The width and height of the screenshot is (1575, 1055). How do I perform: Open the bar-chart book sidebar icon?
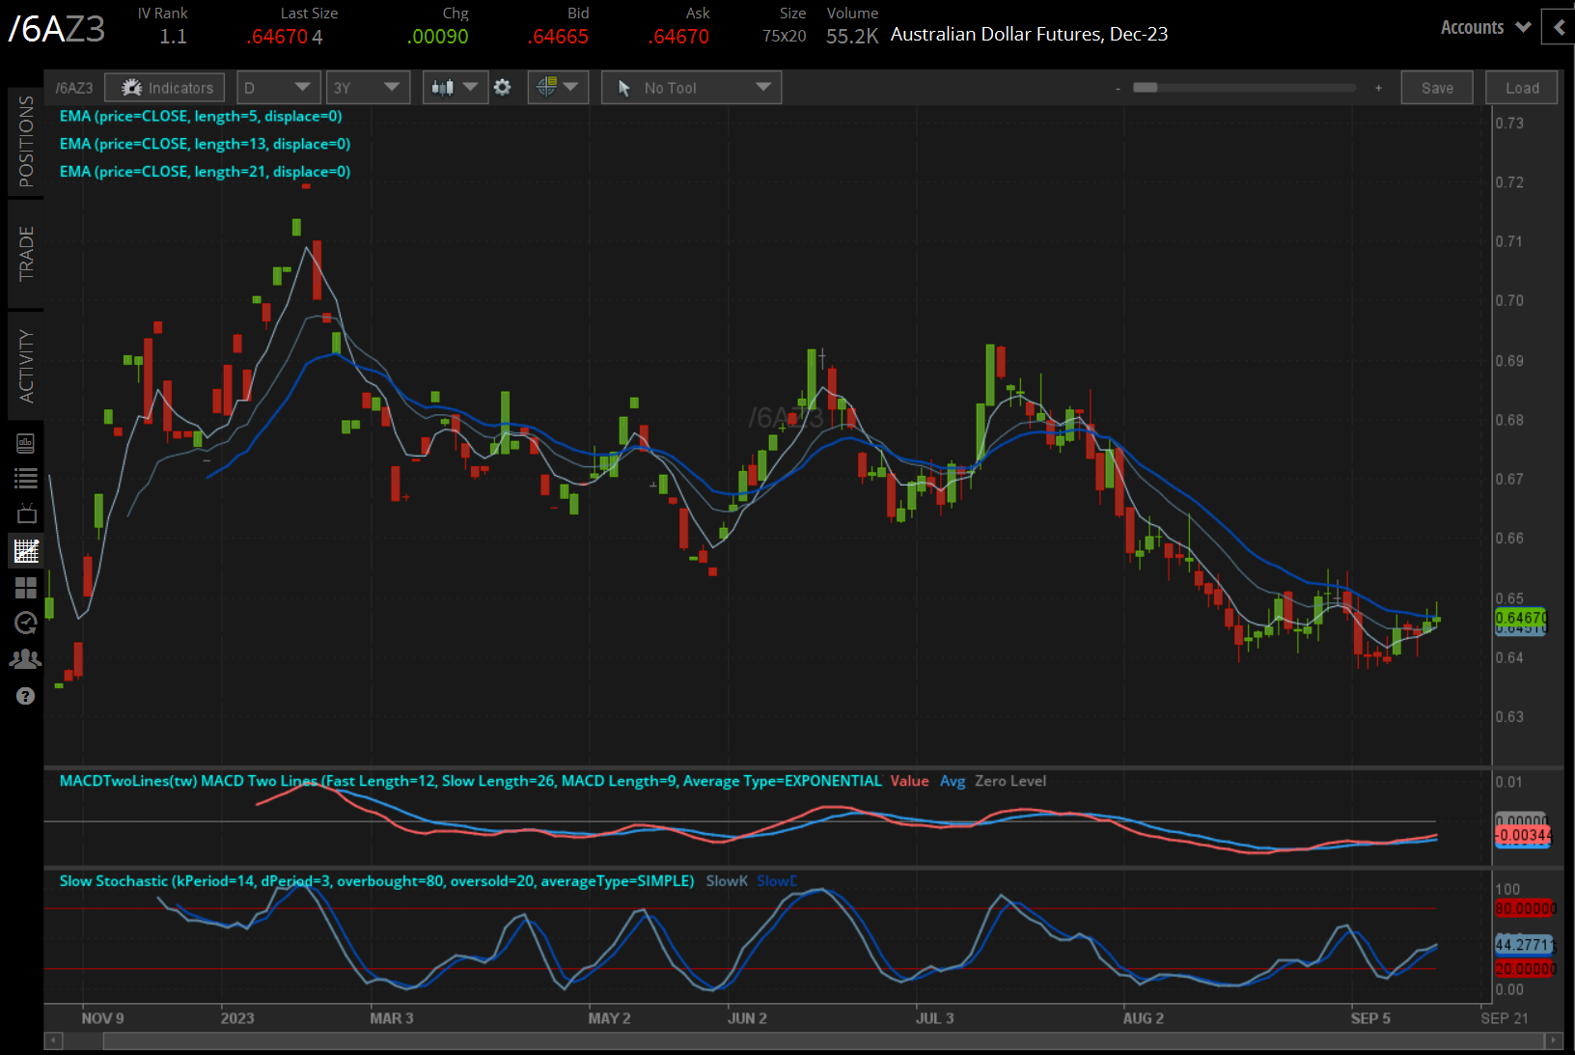[x=26, y=443]
